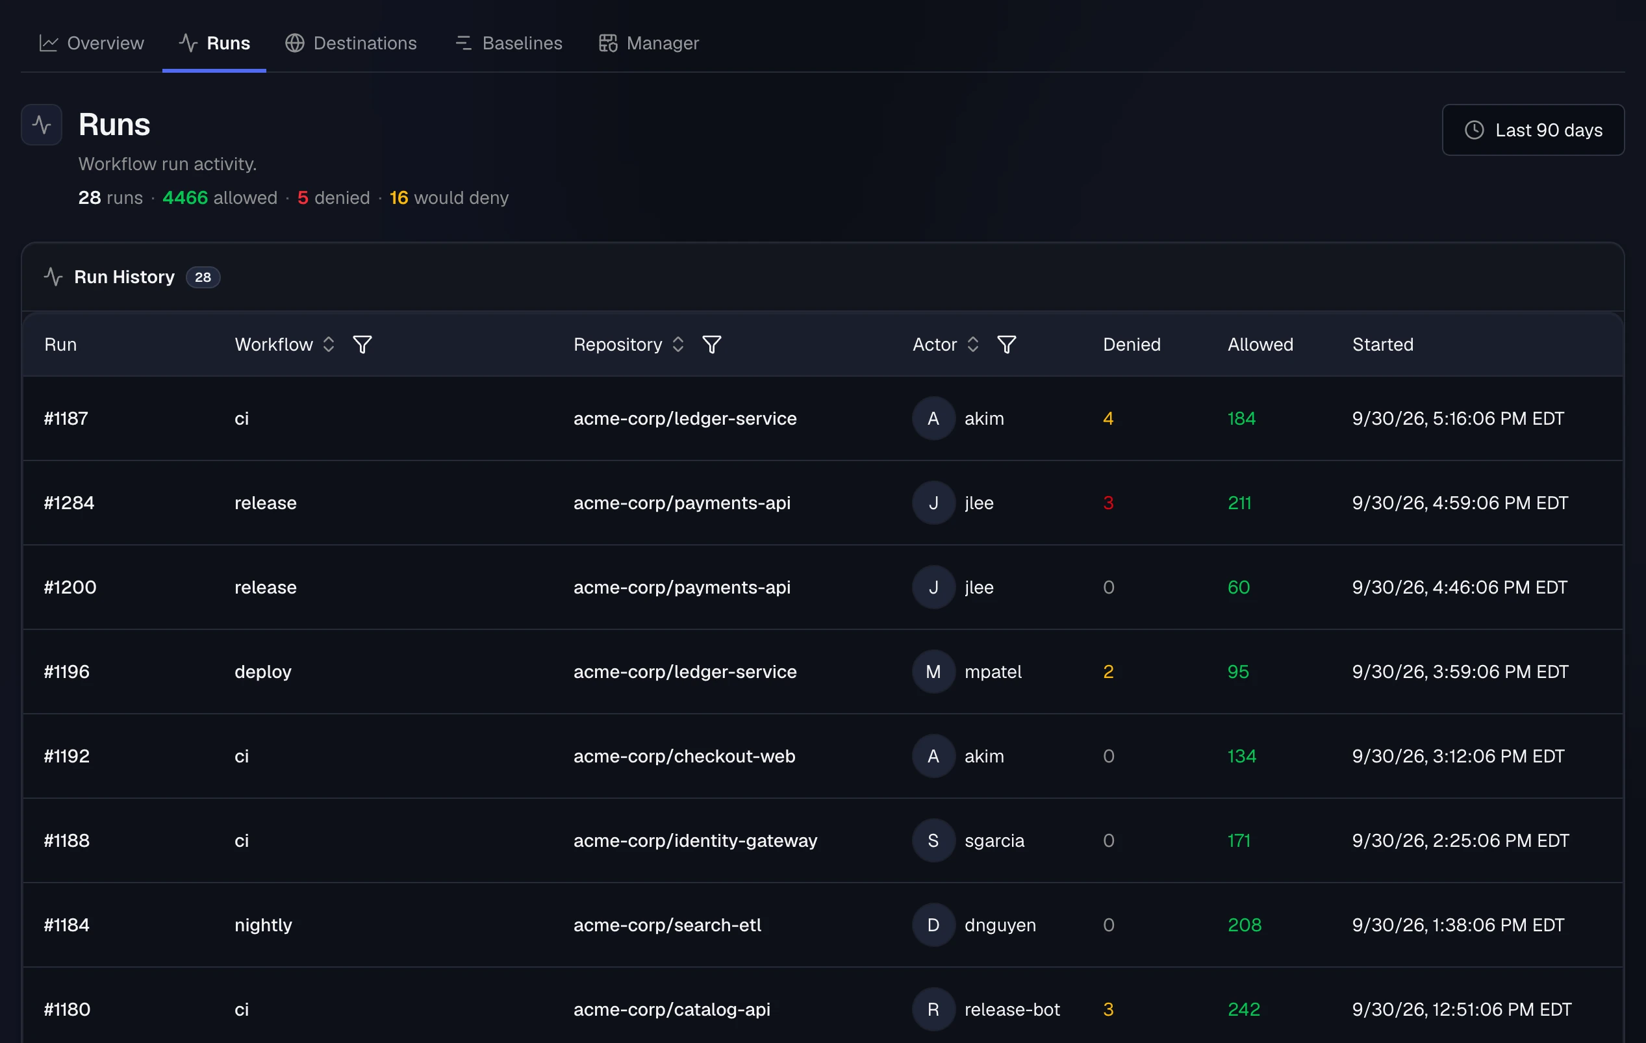Open the Last 90 days range picker

[x=1532, y=130]
